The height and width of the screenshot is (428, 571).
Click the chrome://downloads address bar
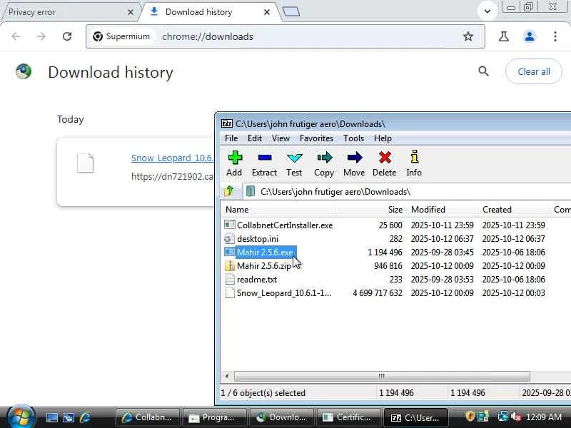point(285,36)
